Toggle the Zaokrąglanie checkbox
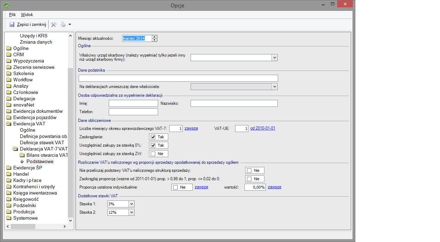440x242 pixels. (x=153, y=137)
